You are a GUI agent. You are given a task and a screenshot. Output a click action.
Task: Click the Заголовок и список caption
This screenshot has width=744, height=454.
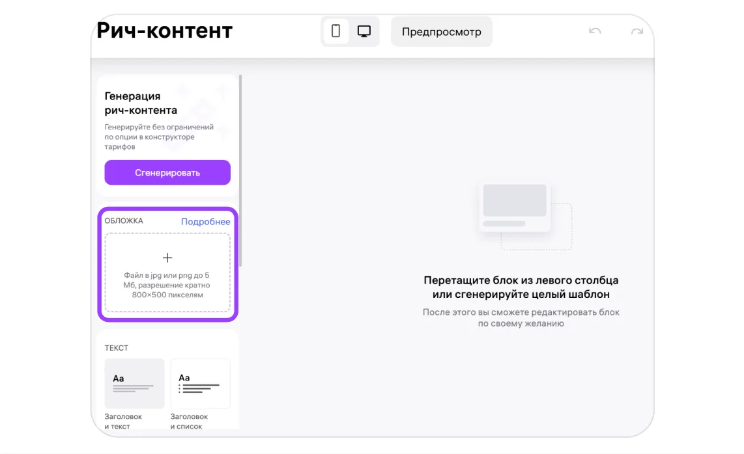(x=189, y=421)
